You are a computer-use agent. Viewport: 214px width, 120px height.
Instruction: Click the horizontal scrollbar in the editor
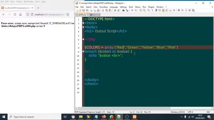124,108
